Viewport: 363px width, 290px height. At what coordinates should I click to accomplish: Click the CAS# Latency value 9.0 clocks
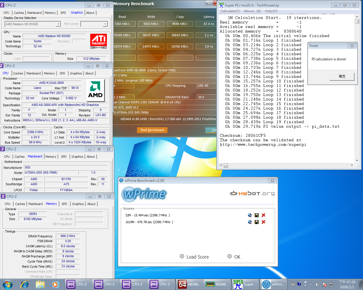[68, 246]
